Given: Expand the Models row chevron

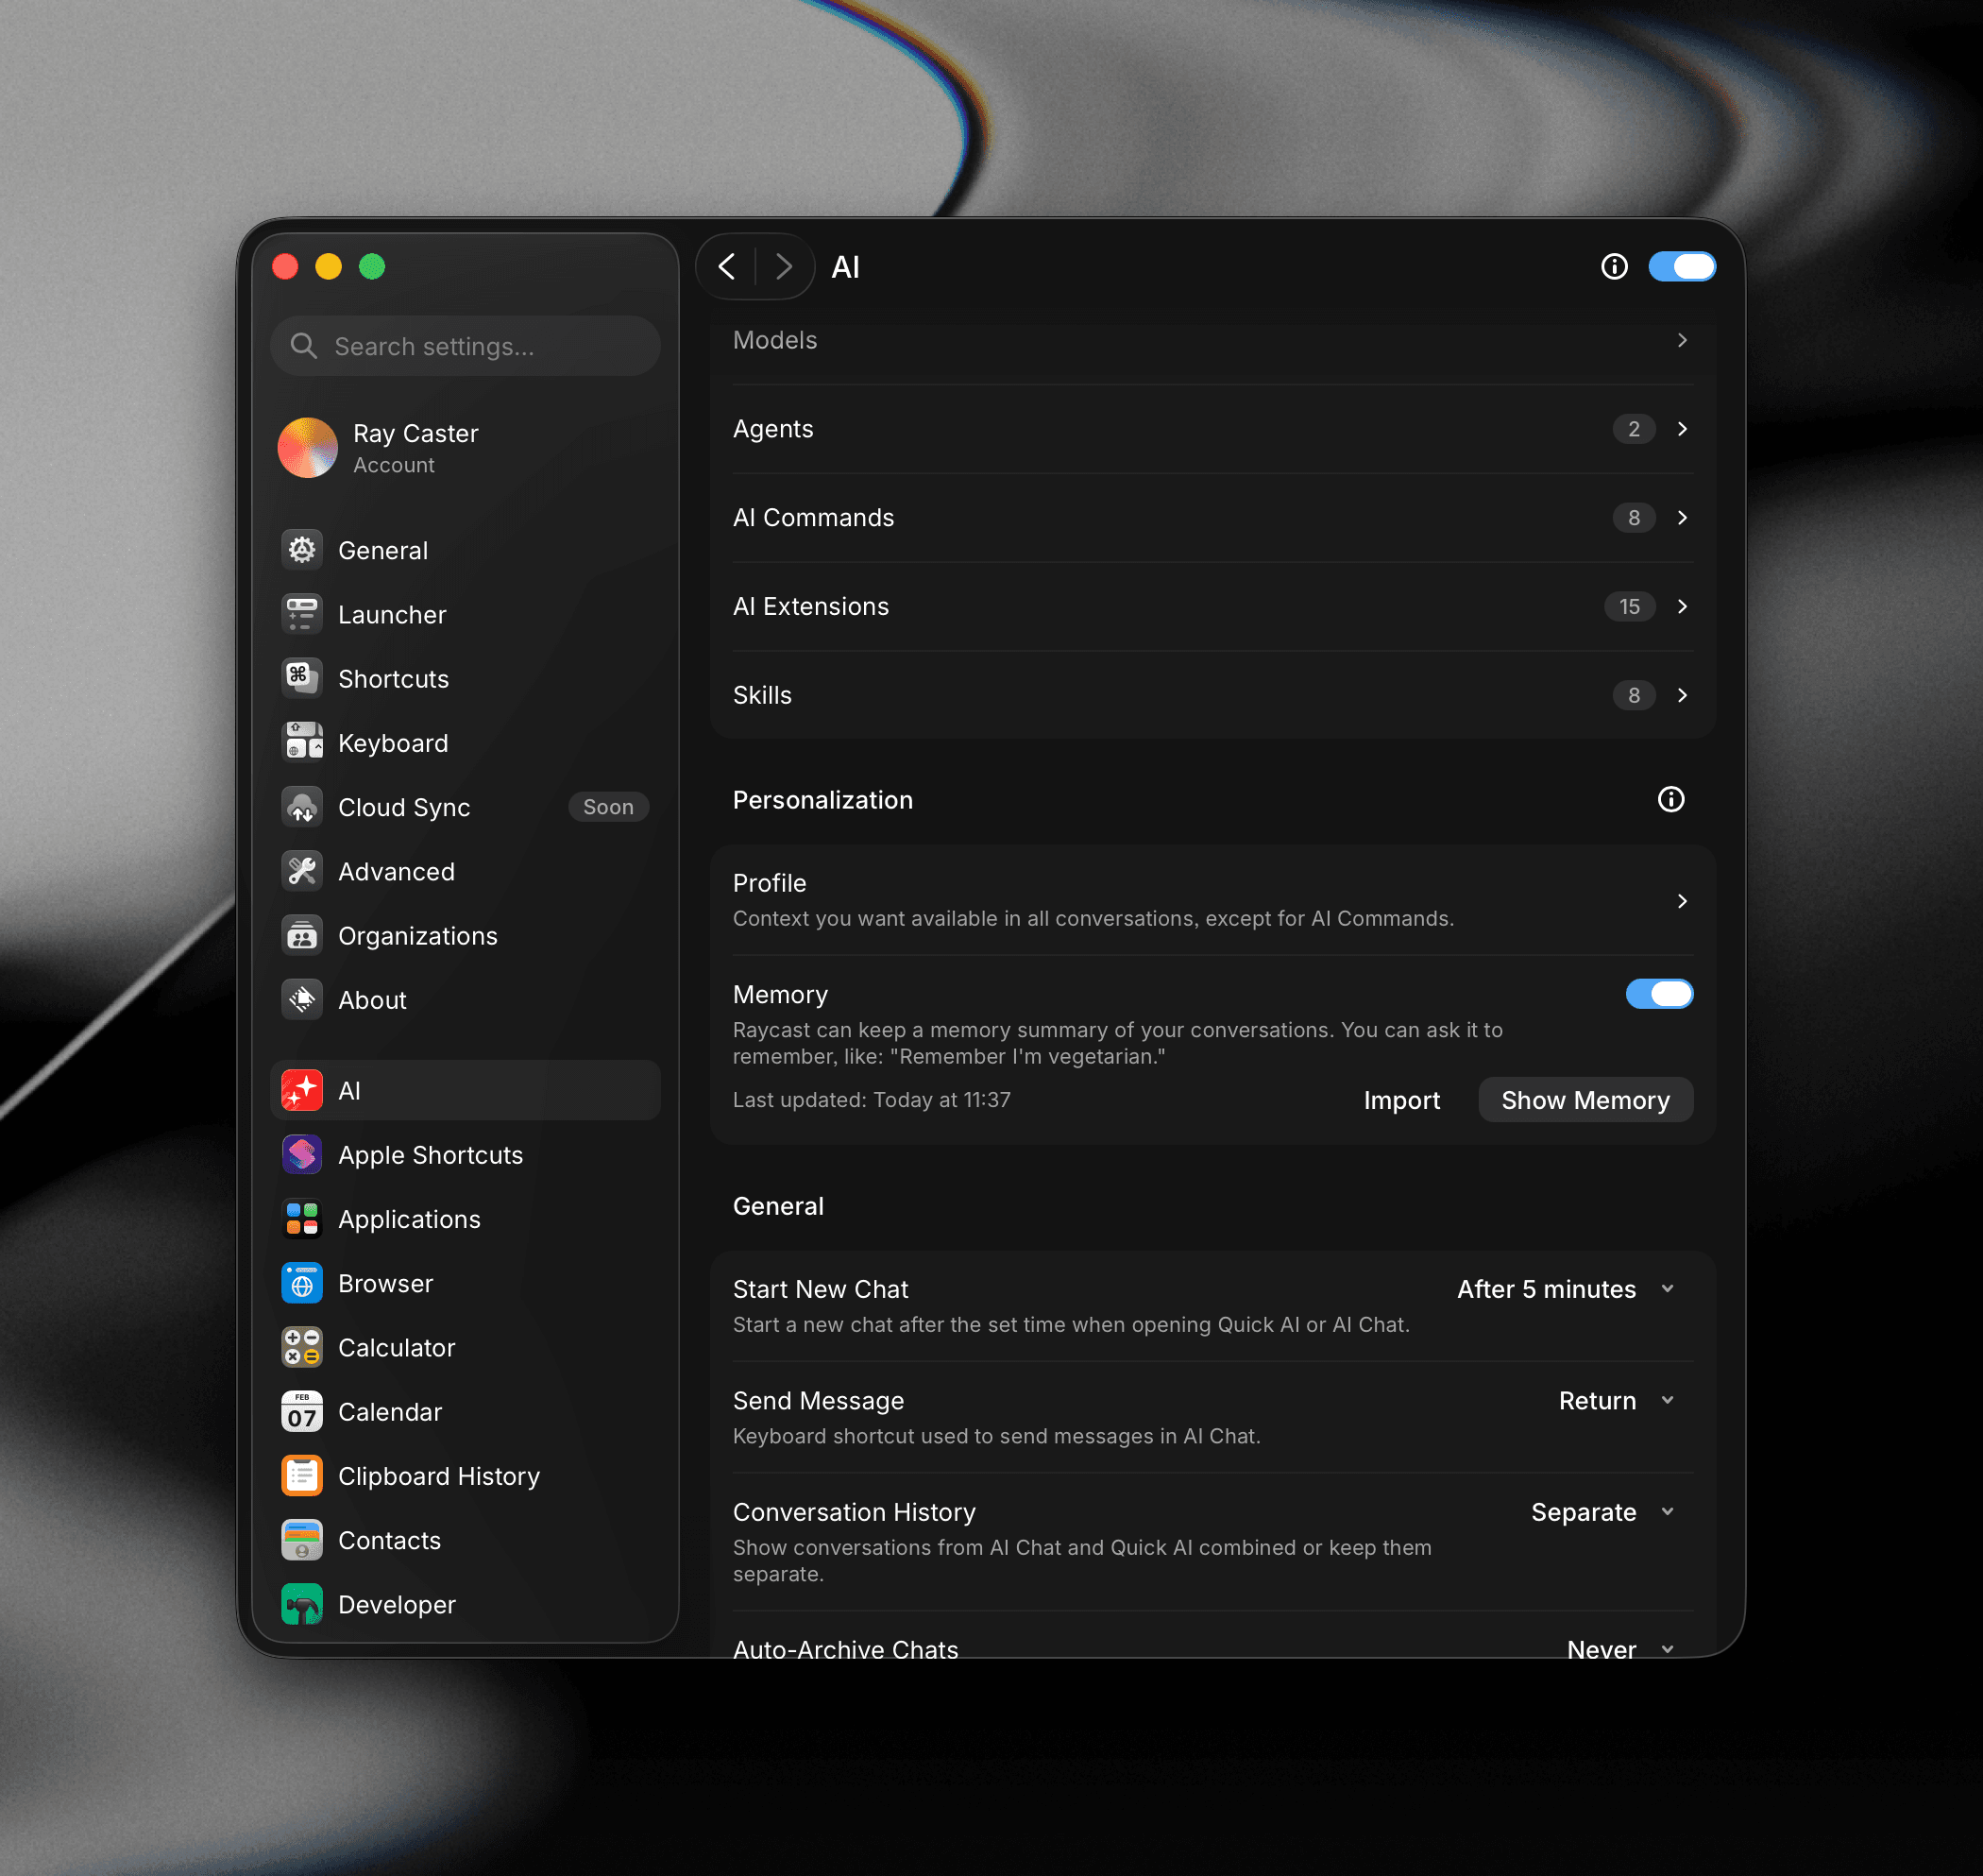Looking at the screenshot, I should [x=1682, y=340].
